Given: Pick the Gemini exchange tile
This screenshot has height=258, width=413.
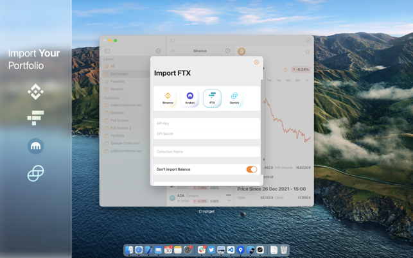Looking at the screenshot, I should 234,98.
